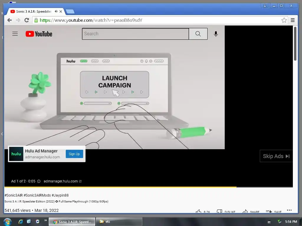Screen dimensions: 302x226
Task: Click the muted-audio speaker icon on the tab
Action: (56, 11)
